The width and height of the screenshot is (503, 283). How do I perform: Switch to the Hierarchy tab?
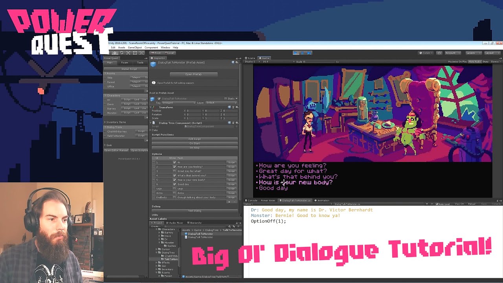click(195, 223)
